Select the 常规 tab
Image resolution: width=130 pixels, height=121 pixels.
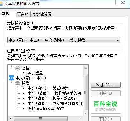pos(8,14)
